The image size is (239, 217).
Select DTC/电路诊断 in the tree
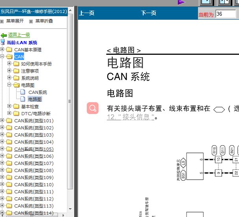36,114
